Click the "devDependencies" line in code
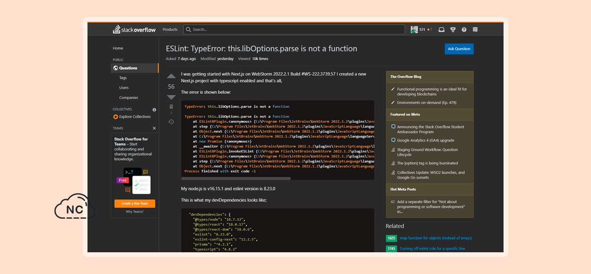Image resolution: width=591 pixels, height=274 pixels. [209, 214]
